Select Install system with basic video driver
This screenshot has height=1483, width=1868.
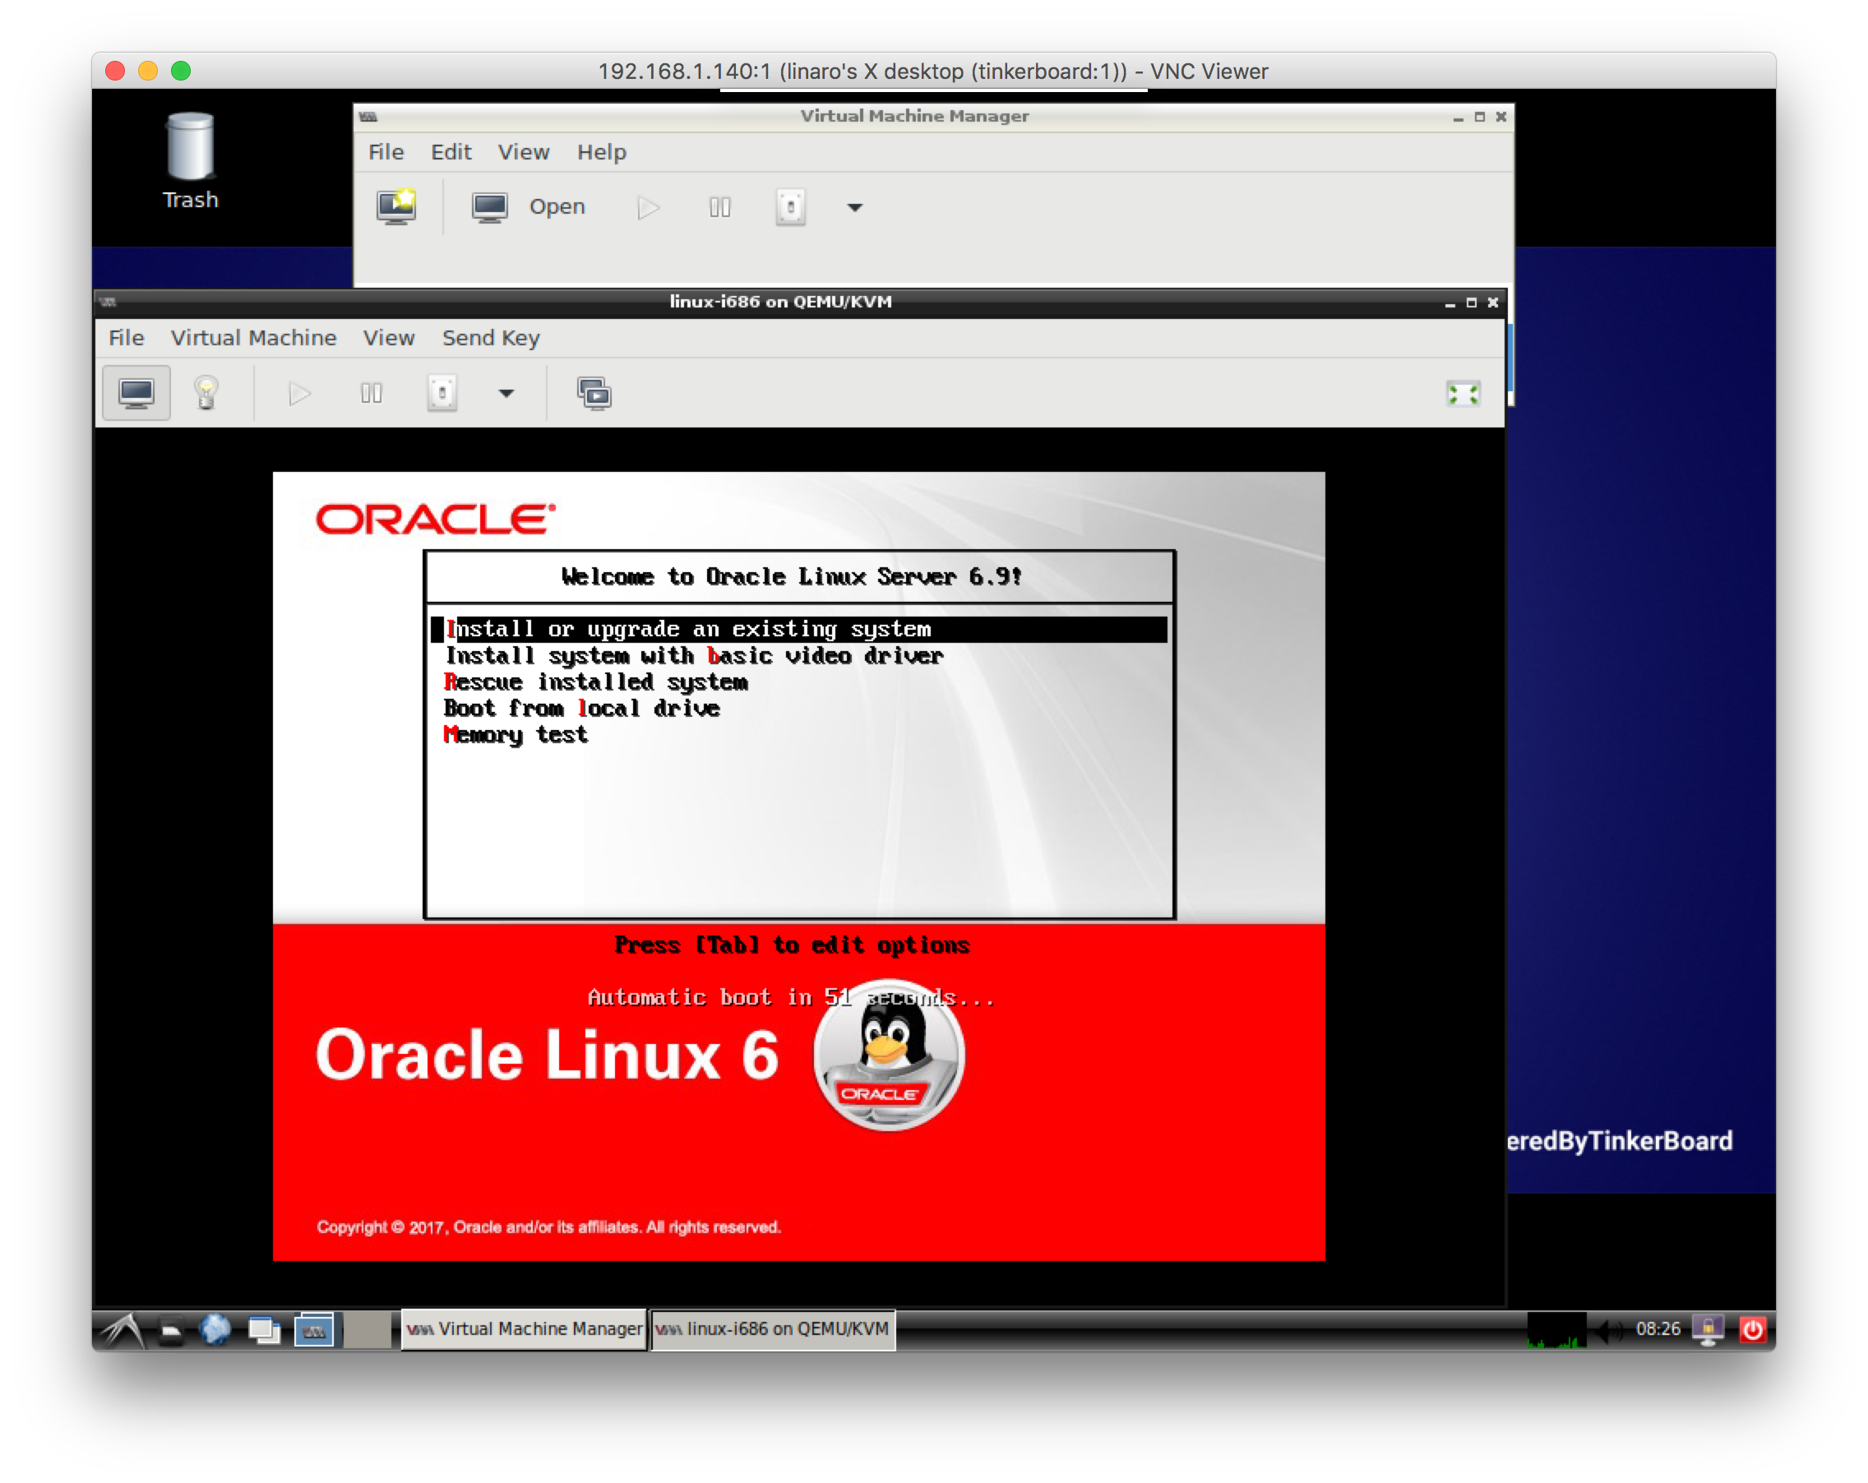(694, 656)
